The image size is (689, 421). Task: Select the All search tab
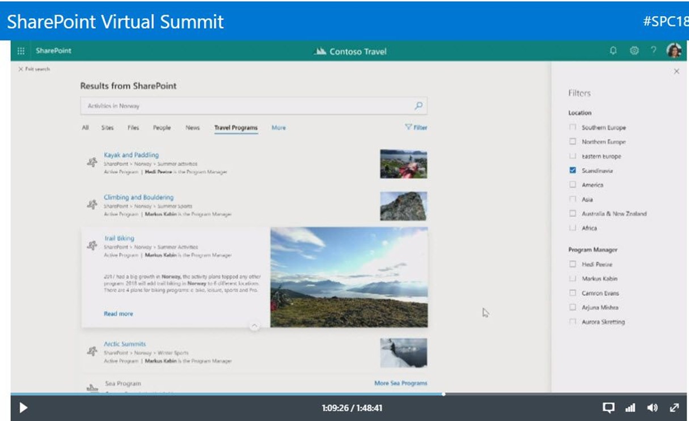(x=85, y=127)
